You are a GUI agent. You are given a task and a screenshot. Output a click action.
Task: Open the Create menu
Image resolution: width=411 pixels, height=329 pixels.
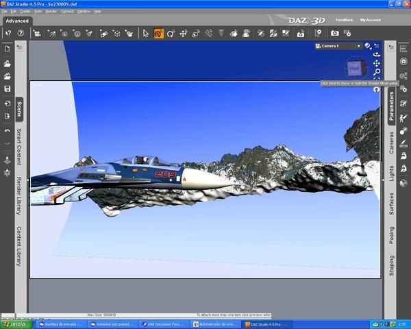pyautogui.click(x=25, y=12)
